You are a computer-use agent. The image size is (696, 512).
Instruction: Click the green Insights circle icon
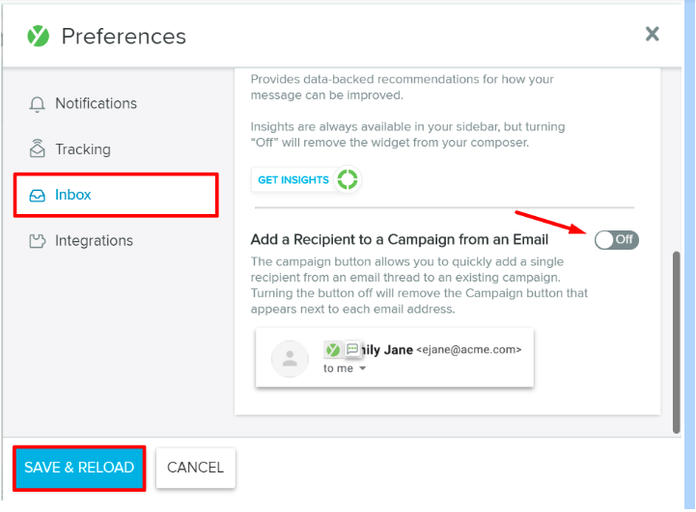pos(348,179)
